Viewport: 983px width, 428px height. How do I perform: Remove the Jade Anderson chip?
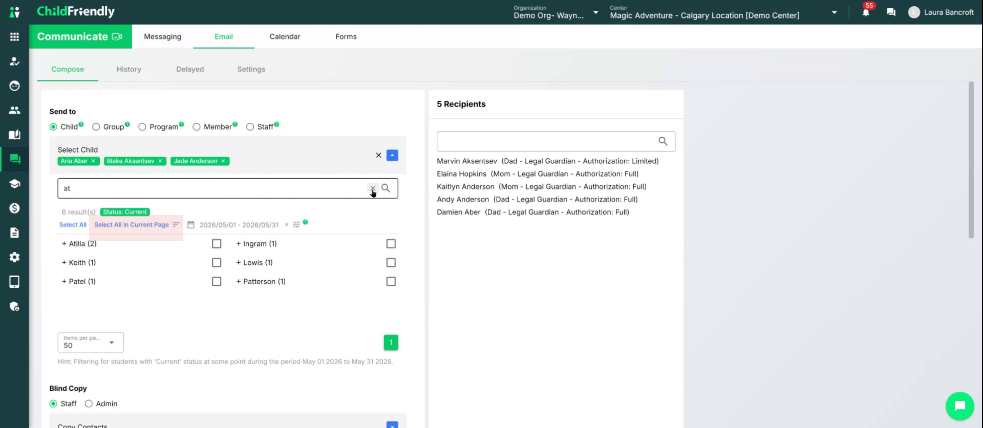(x=223, y=161)
